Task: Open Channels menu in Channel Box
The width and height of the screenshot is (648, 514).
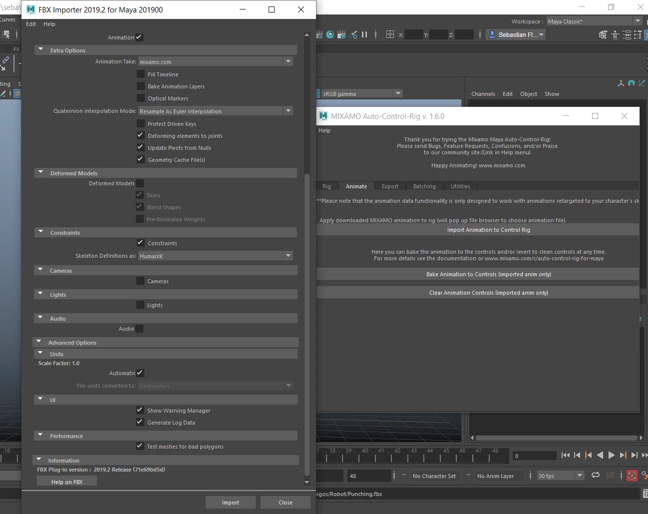Action: tap(483, 94)
